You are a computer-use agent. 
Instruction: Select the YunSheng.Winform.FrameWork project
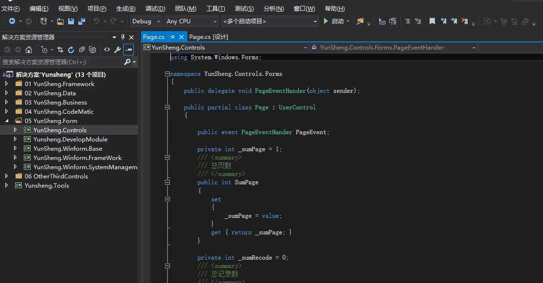pos(77,158)
